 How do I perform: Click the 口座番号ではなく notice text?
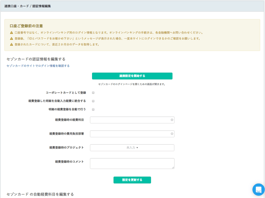click(109, 32)
